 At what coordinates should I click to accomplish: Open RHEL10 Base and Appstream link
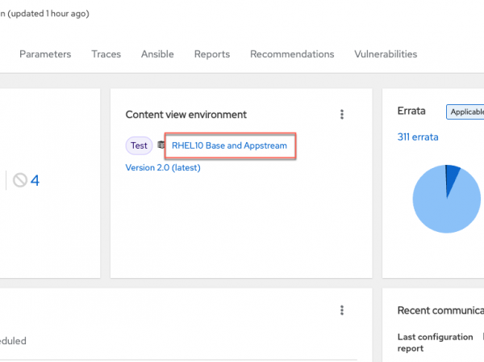[229, 145]
